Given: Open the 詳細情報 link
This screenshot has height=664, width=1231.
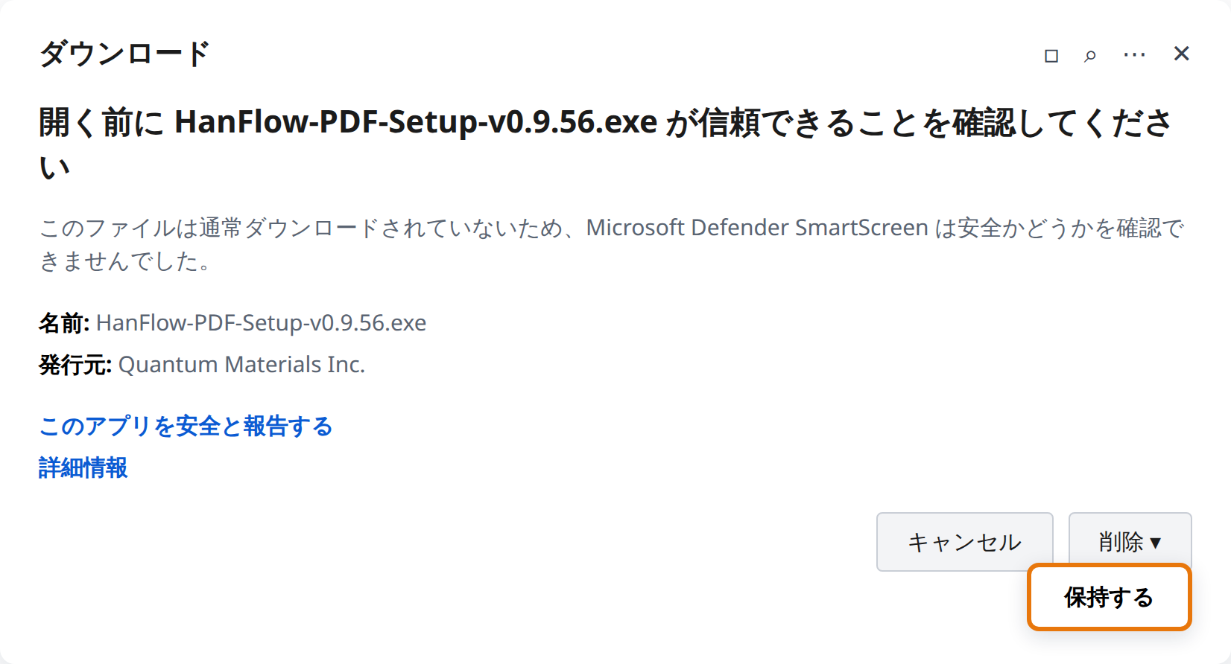Looking at the screenshot, I should (x=83, y=467).
